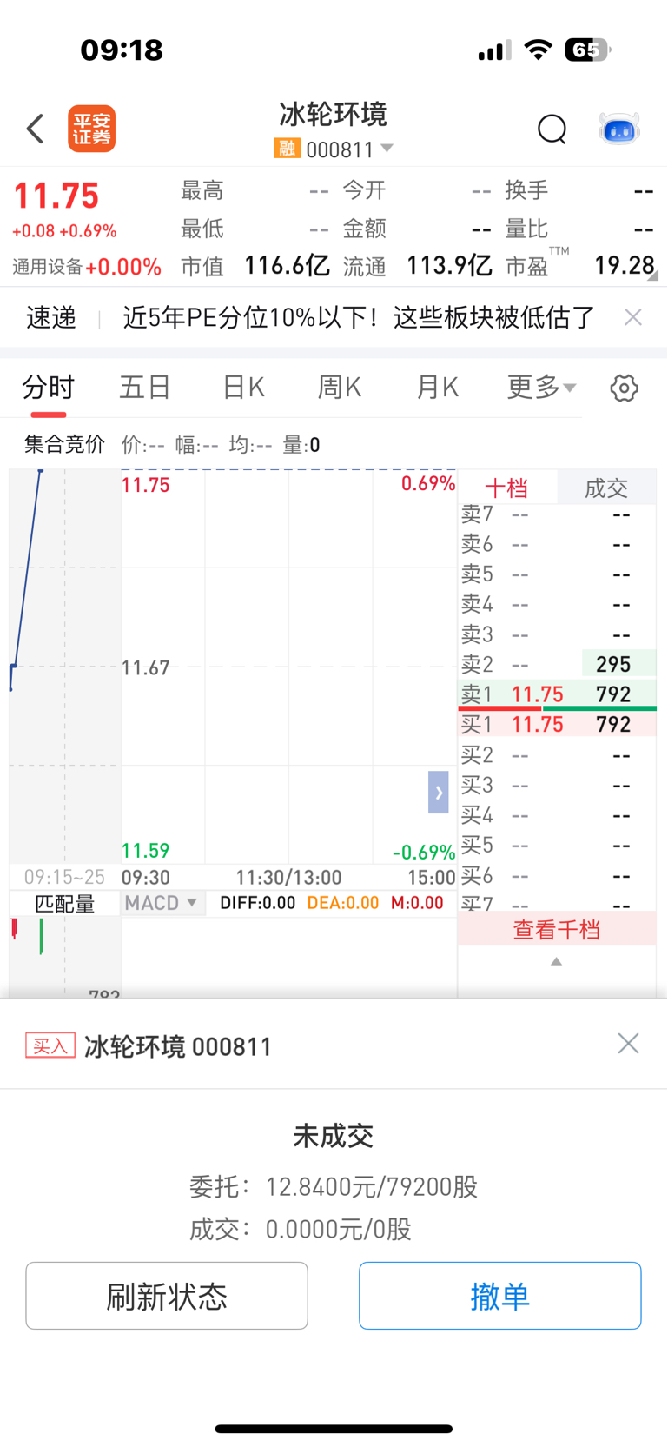This screenshot has width=668, height=1447.
Task: Tap the 09:18 clock in status bar
Action: point(122,50)
